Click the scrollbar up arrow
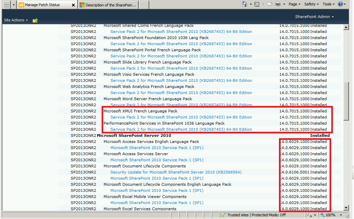 pyautogui.click(x=346, y=27)
